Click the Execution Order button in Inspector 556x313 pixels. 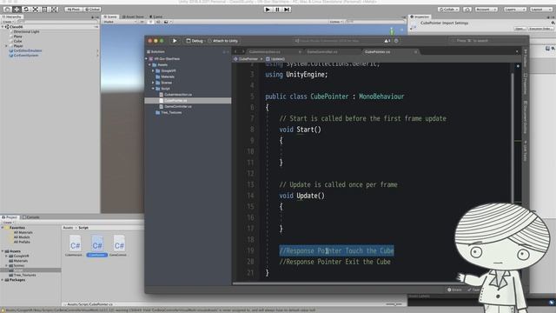pyautogui.click(x=540, y=29)
